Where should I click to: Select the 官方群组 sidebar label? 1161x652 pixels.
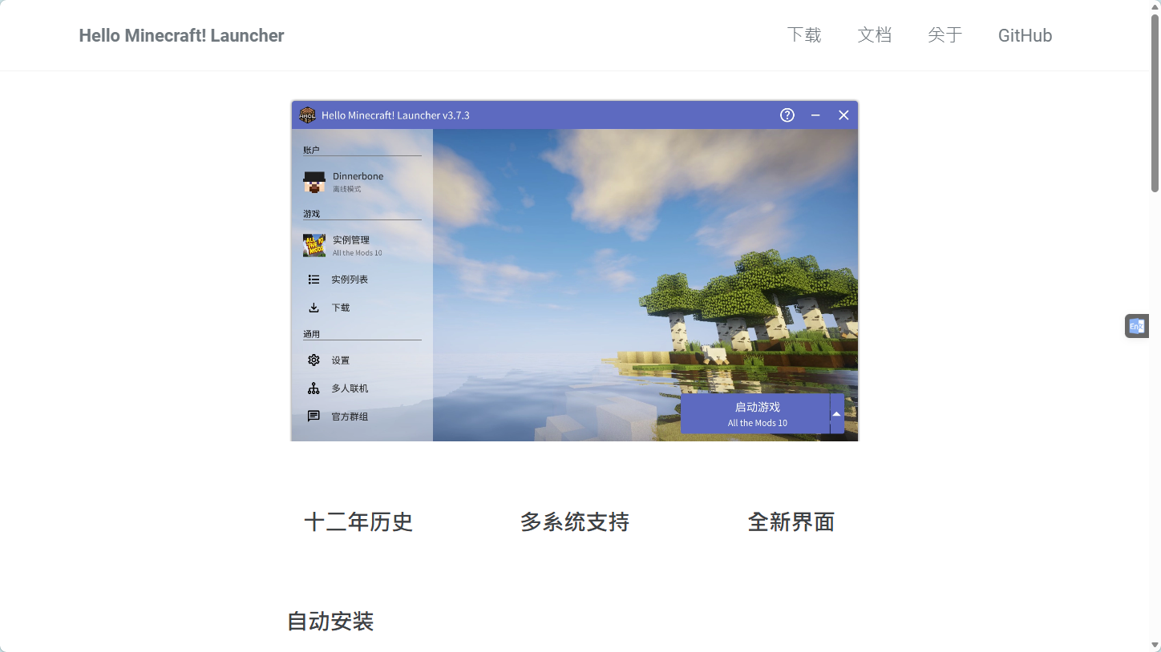[350, 417]
